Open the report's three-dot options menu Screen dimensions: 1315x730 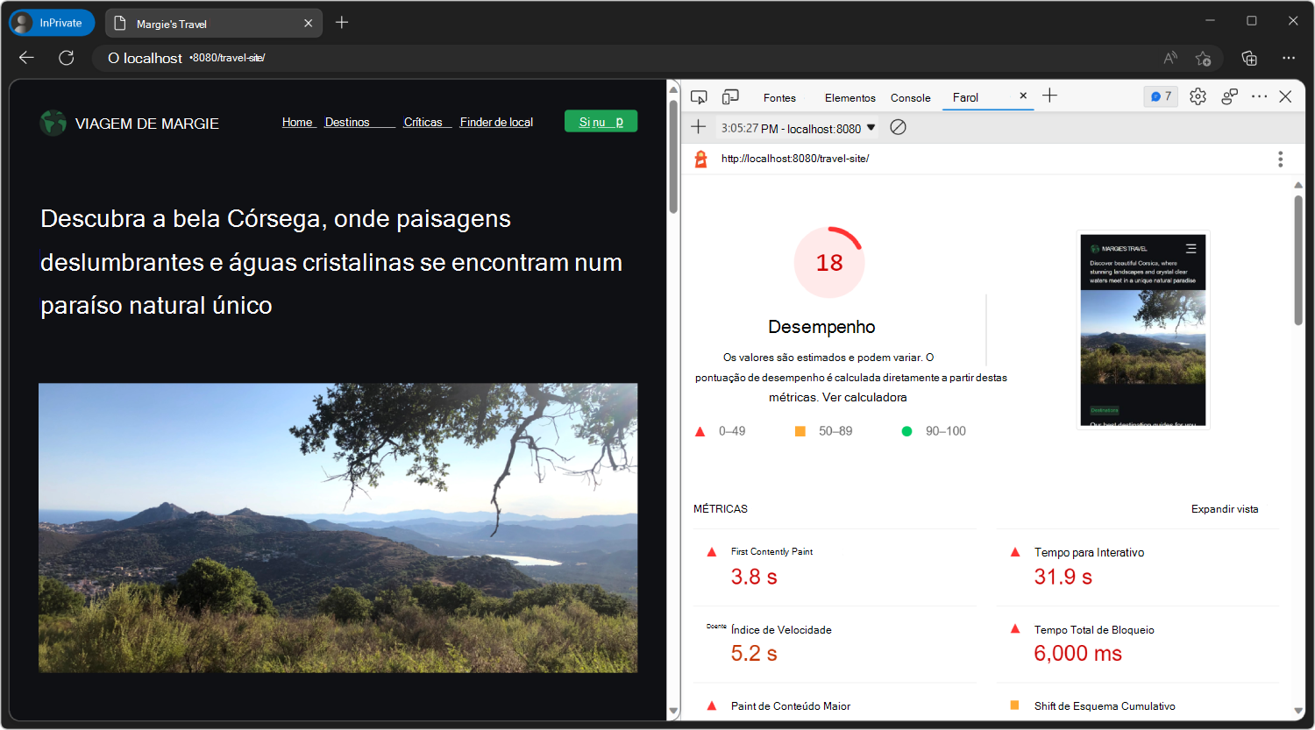[1280, 159]
